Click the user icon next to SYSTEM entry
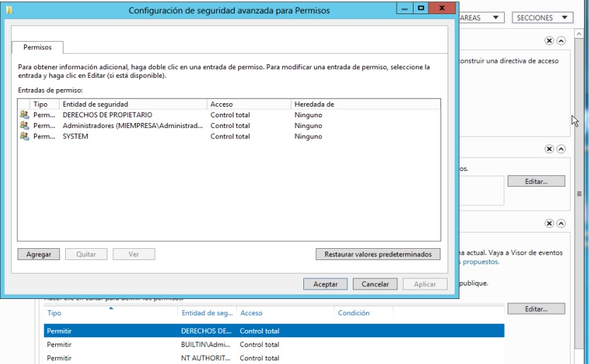This screenshot has height=364, width=589. coord(25,136)
